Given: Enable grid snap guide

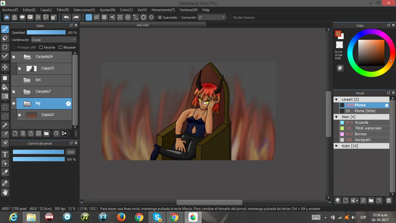Looking at the screenshot, I should pyautogui.click(x=104, y=17).
